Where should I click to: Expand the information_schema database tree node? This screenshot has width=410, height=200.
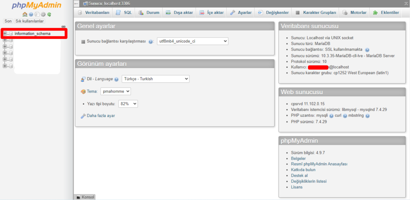tap(5, 34)
